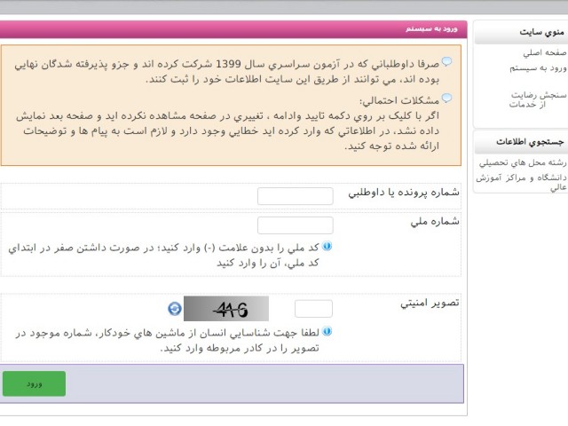Focus the شماره ملي input box
Screen dimensions: 568x426
point(295,225)
